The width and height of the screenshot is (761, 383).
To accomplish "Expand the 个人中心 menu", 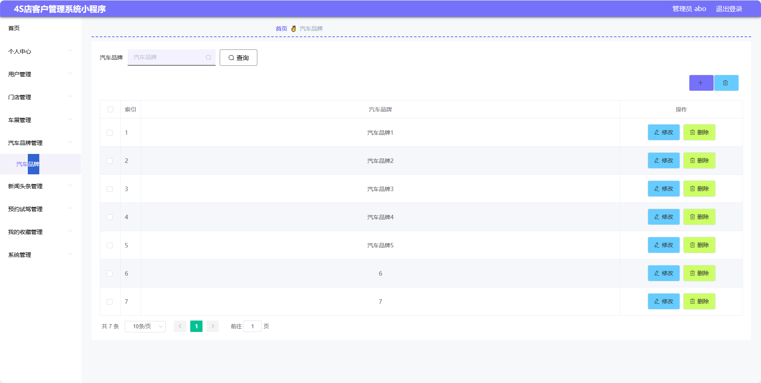I will click(41, 51).
